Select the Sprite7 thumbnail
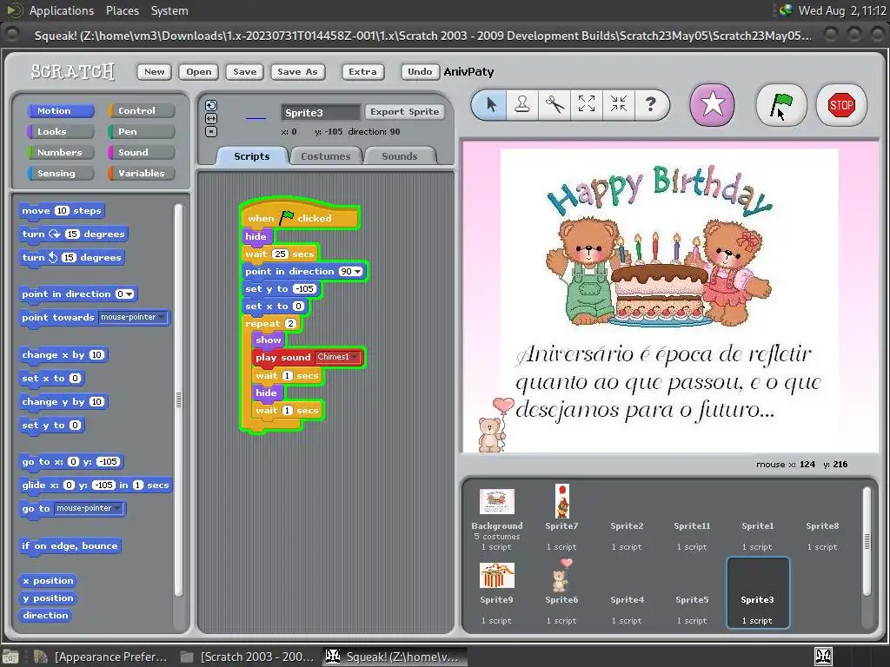The height and width of the screenshot is (667, 890). pos(562,501)
